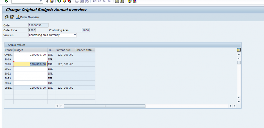Collapse the command field with triangle arrow

(47, 1)
